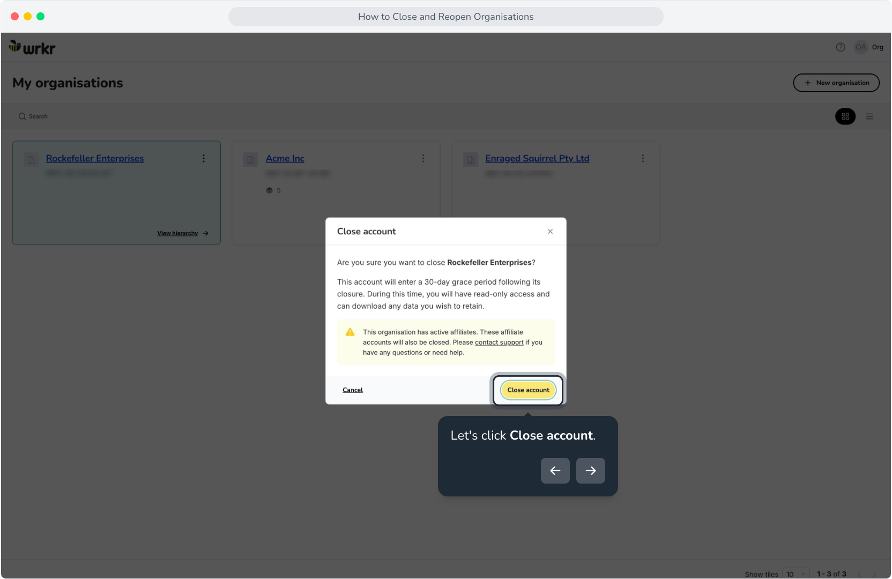The image size is (892, 579).
Task: Click View hierarchy on Rockefeller card
Action: tap(183, 233)
